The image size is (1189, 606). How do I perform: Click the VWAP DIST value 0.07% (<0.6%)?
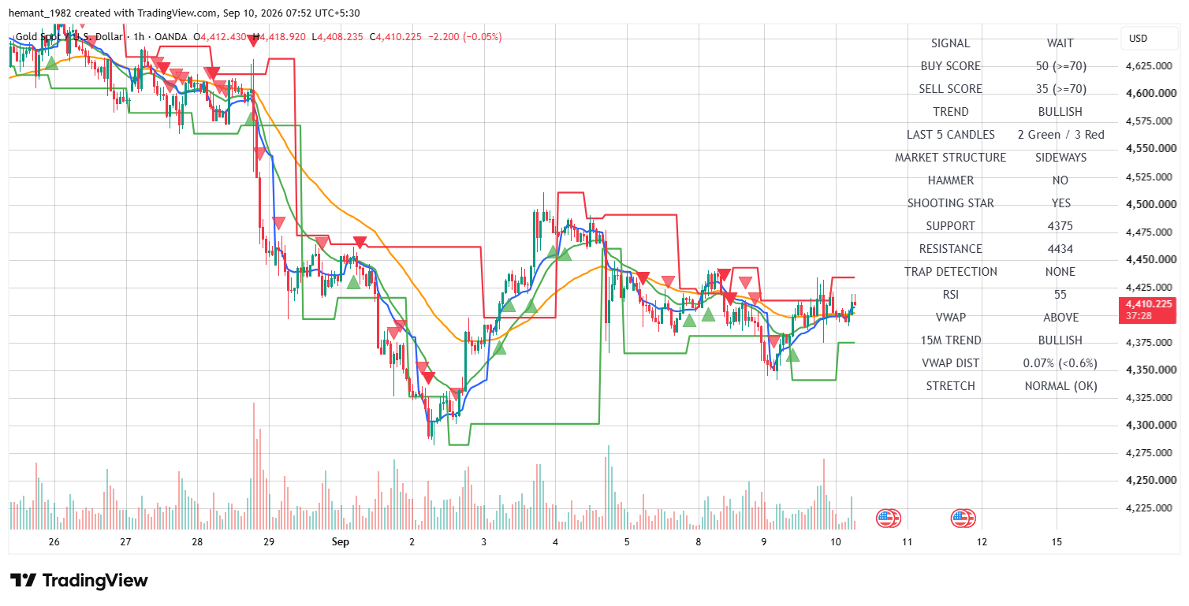[x=1060, y=363]
